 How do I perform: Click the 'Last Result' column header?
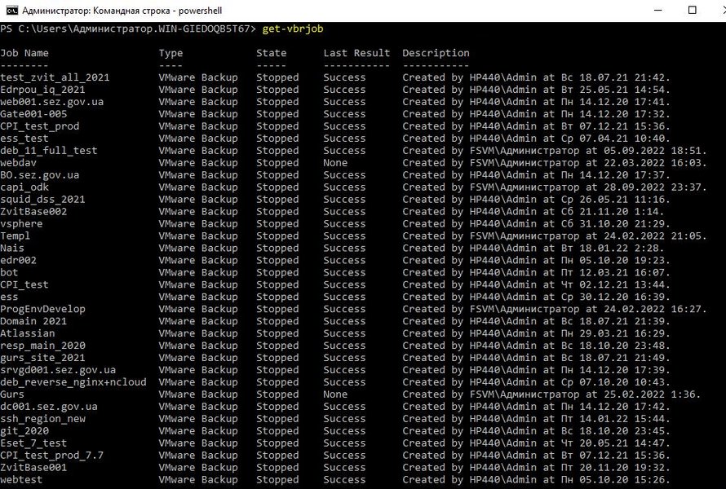[x=356, y=53]
